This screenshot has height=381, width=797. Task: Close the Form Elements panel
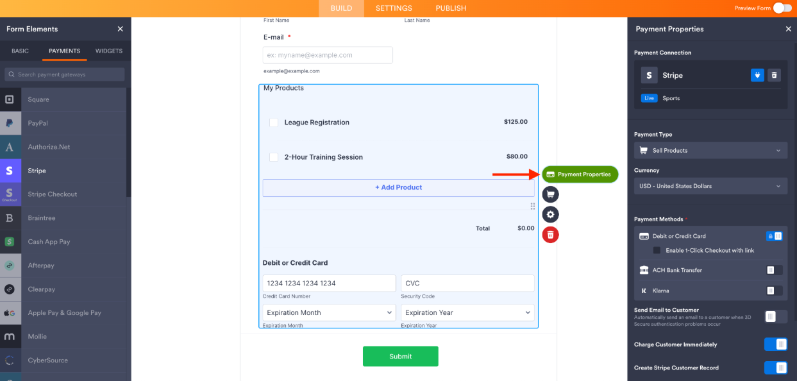click(x=120, y=29)
